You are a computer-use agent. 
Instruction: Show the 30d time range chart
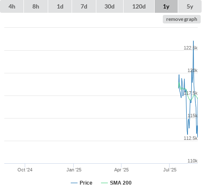coord(110,6)
